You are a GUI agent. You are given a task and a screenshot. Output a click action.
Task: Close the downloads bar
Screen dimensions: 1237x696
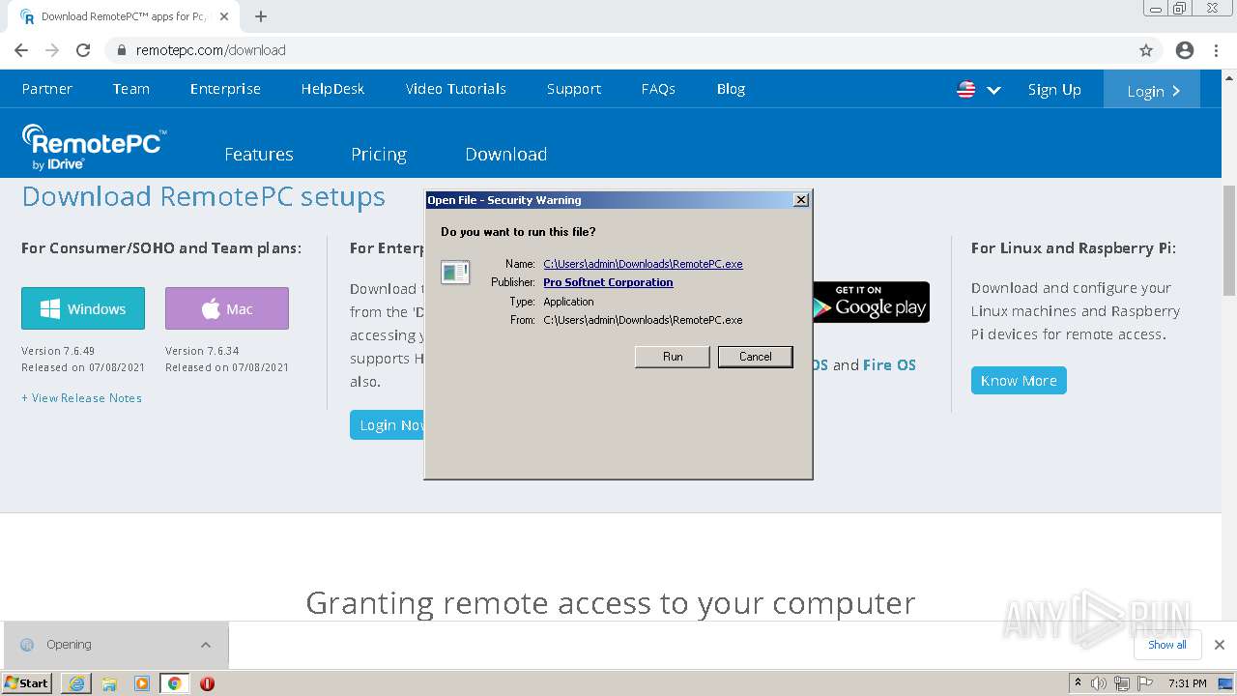pos(1220,645)
